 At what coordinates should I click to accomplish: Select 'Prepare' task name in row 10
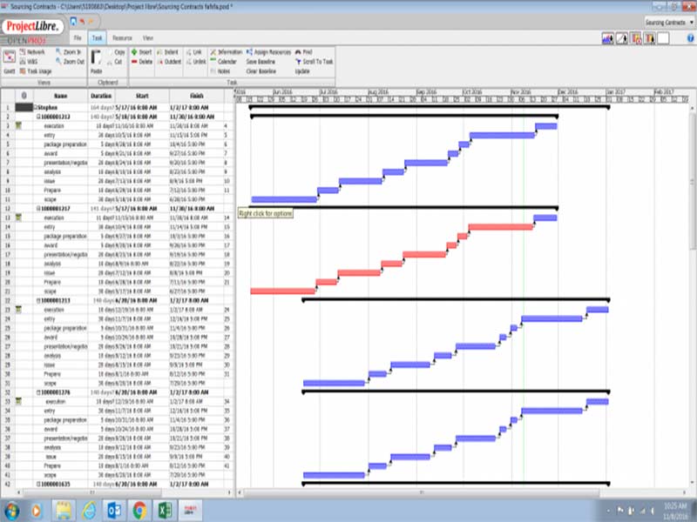coord(52,191)
